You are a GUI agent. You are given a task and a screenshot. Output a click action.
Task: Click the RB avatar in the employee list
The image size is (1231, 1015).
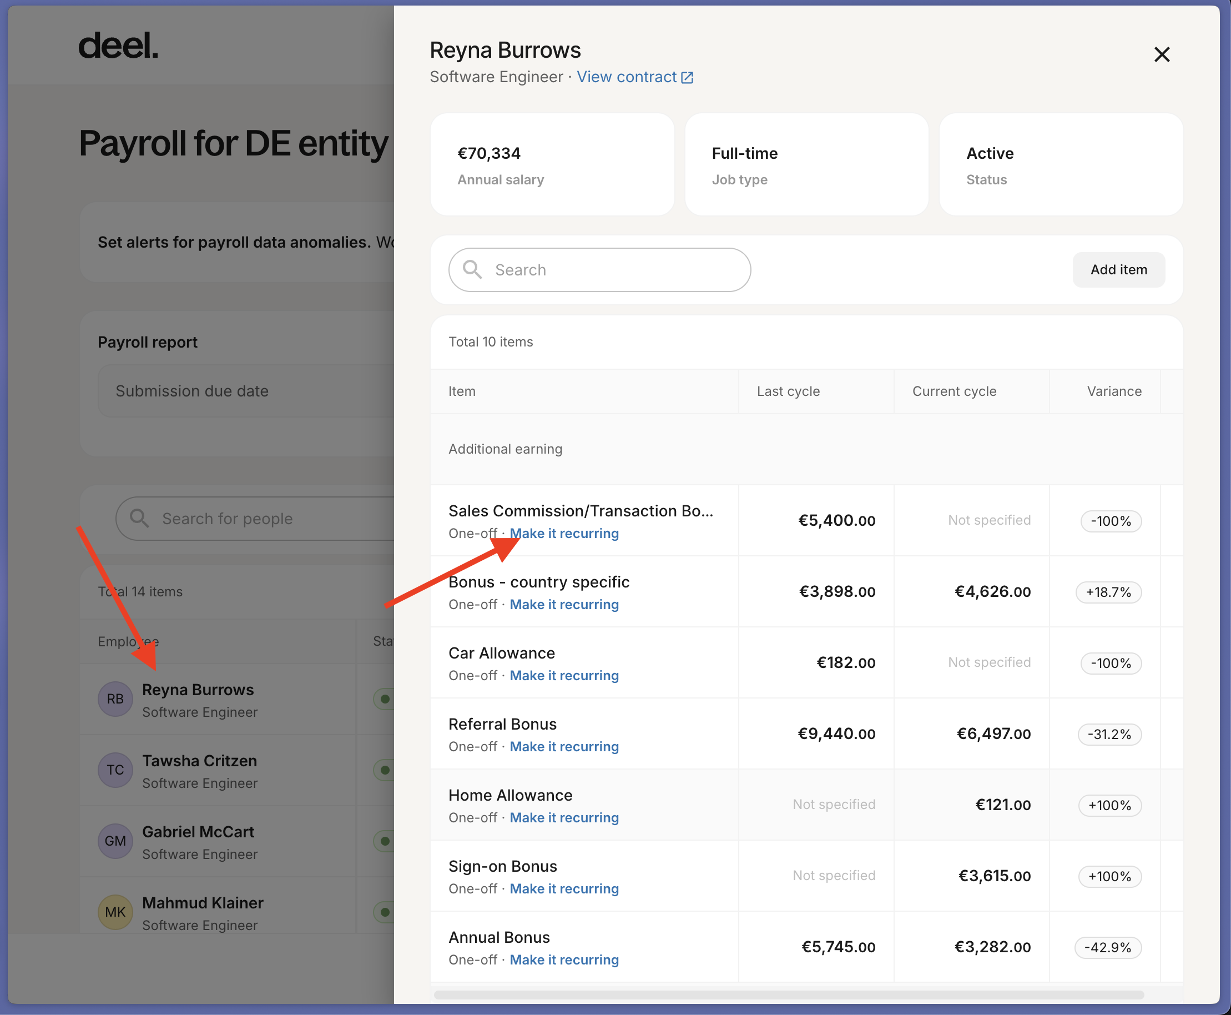pos(115,699)
